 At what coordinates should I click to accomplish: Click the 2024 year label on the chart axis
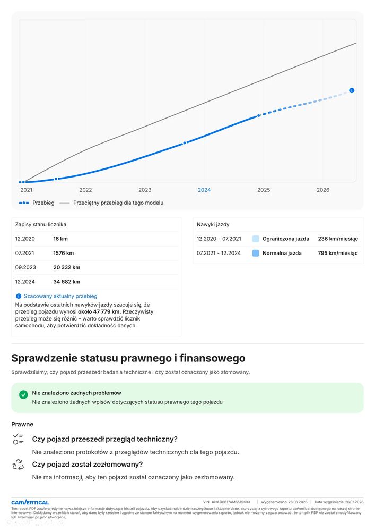click(204, 190)
